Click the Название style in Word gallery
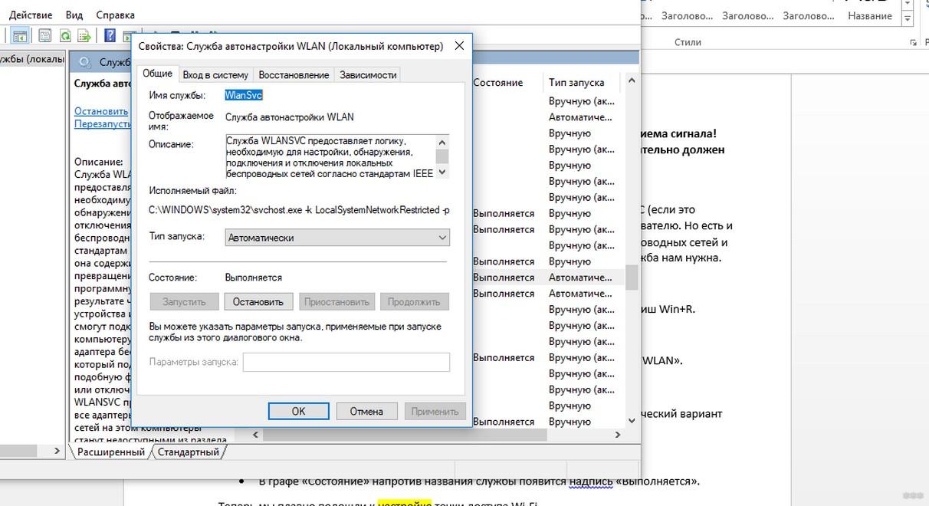Viewport: 929px width, 506px height. 870,15
